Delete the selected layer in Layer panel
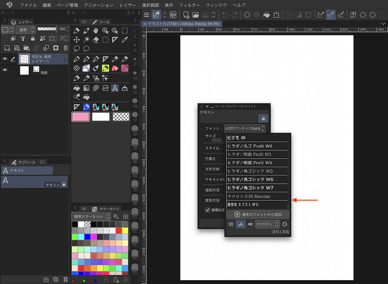 point(65,47)
